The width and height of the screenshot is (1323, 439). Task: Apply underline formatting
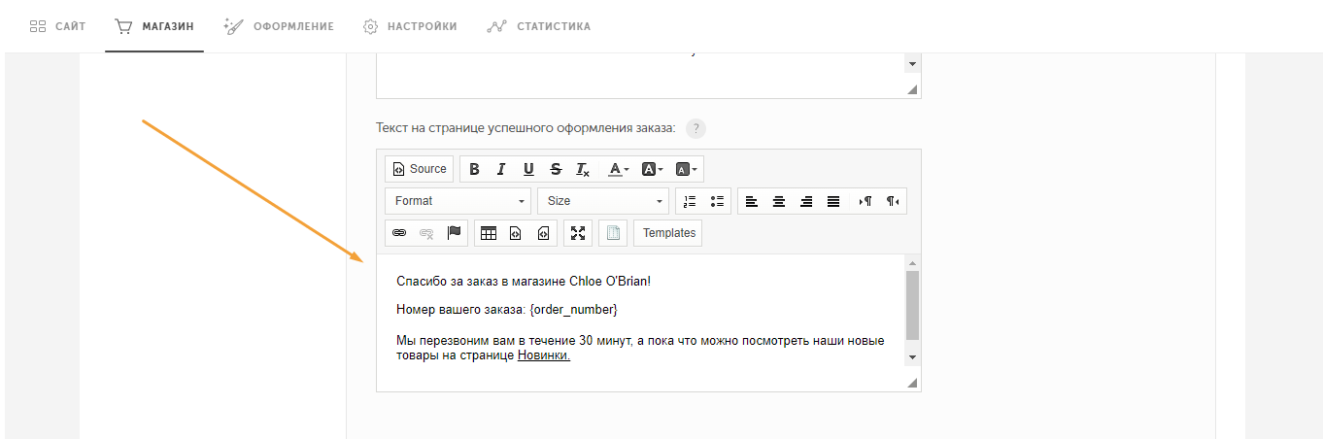pyautogui.click(x=528, y=169)
